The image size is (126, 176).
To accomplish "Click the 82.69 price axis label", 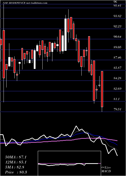I will (117, 89).
